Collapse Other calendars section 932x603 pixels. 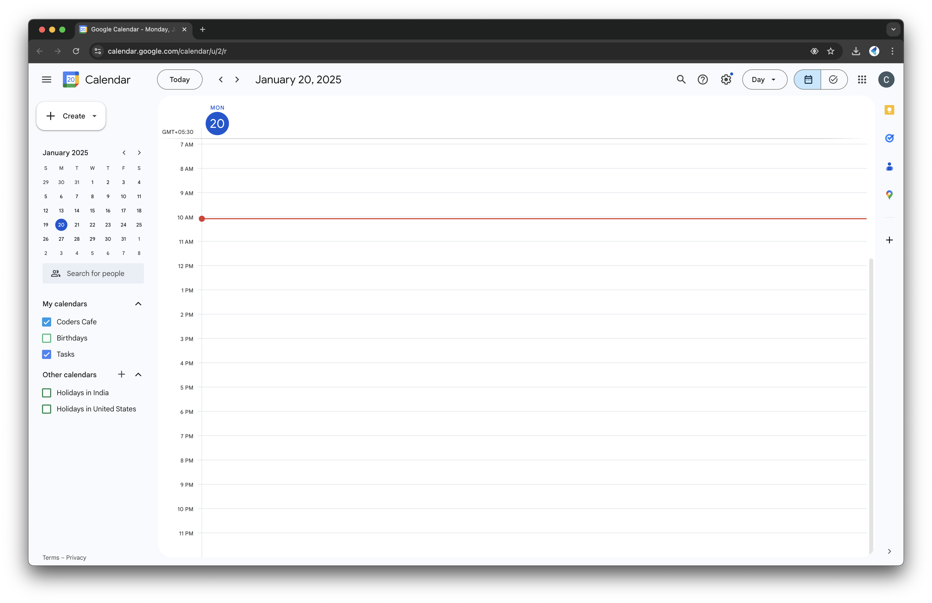point(139,374)
